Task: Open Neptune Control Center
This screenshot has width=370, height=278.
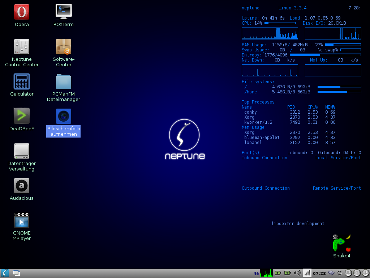Action: (22, 47)
